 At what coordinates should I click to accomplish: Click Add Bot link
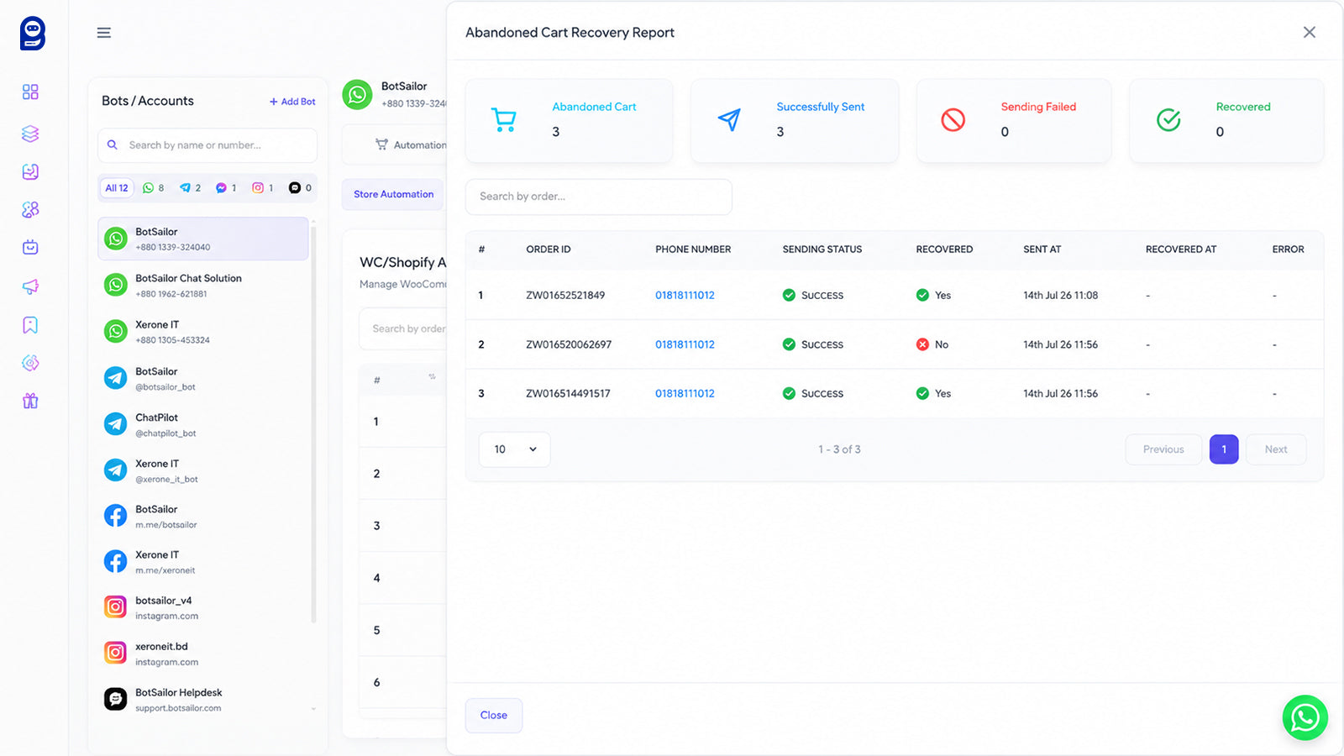pyautogui.click(x=292, y=102)
